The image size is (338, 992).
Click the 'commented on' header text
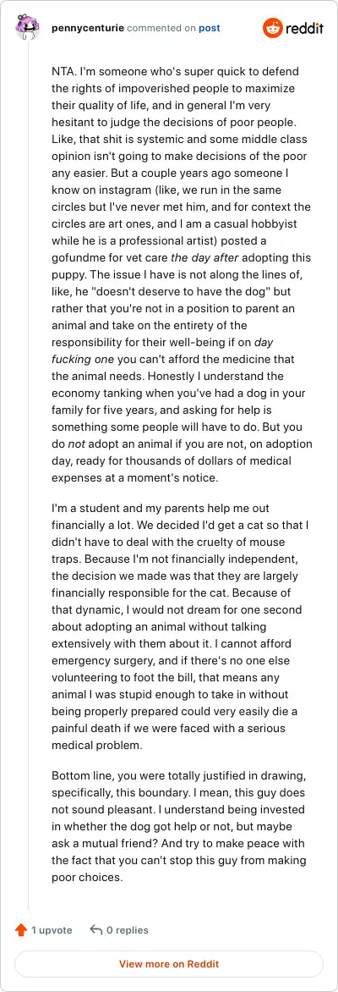pyautogui.click(x=161, y=29)
